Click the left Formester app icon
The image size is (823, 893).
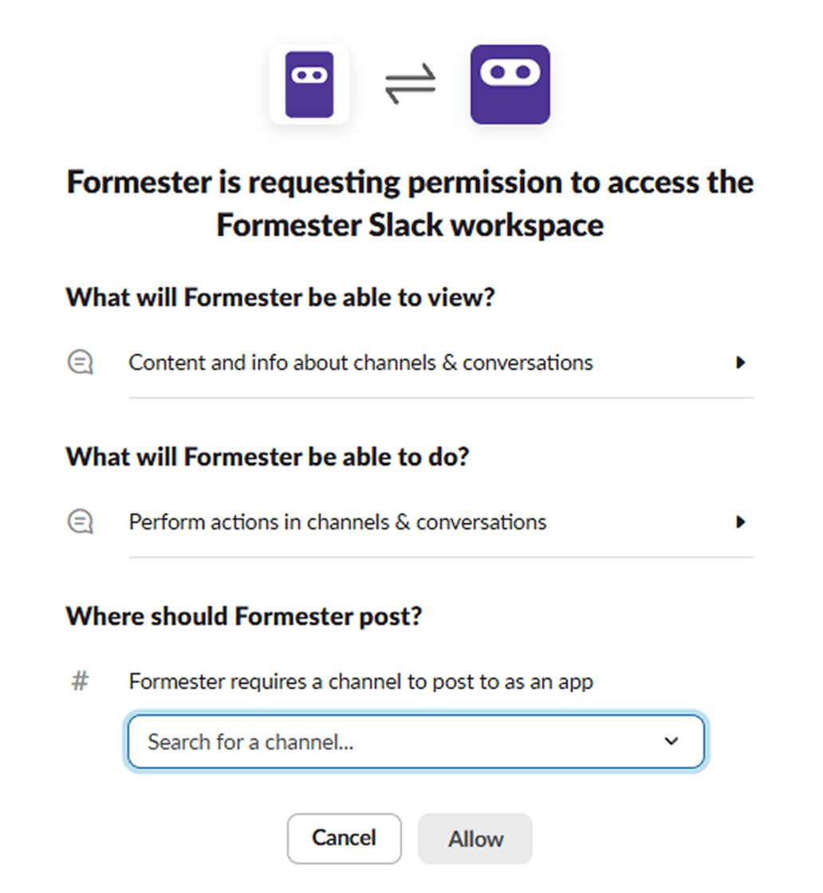(x=309, y=84)
